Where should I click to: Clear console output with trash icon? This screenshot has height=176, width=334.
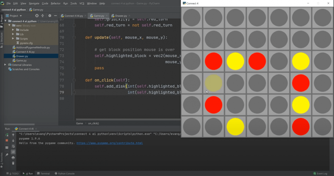(13, 163)
